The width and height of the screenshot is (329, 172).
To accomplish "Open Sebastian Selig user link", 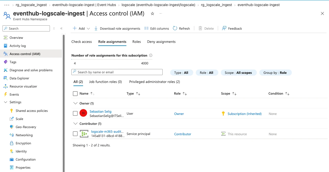I will point(101,112).
